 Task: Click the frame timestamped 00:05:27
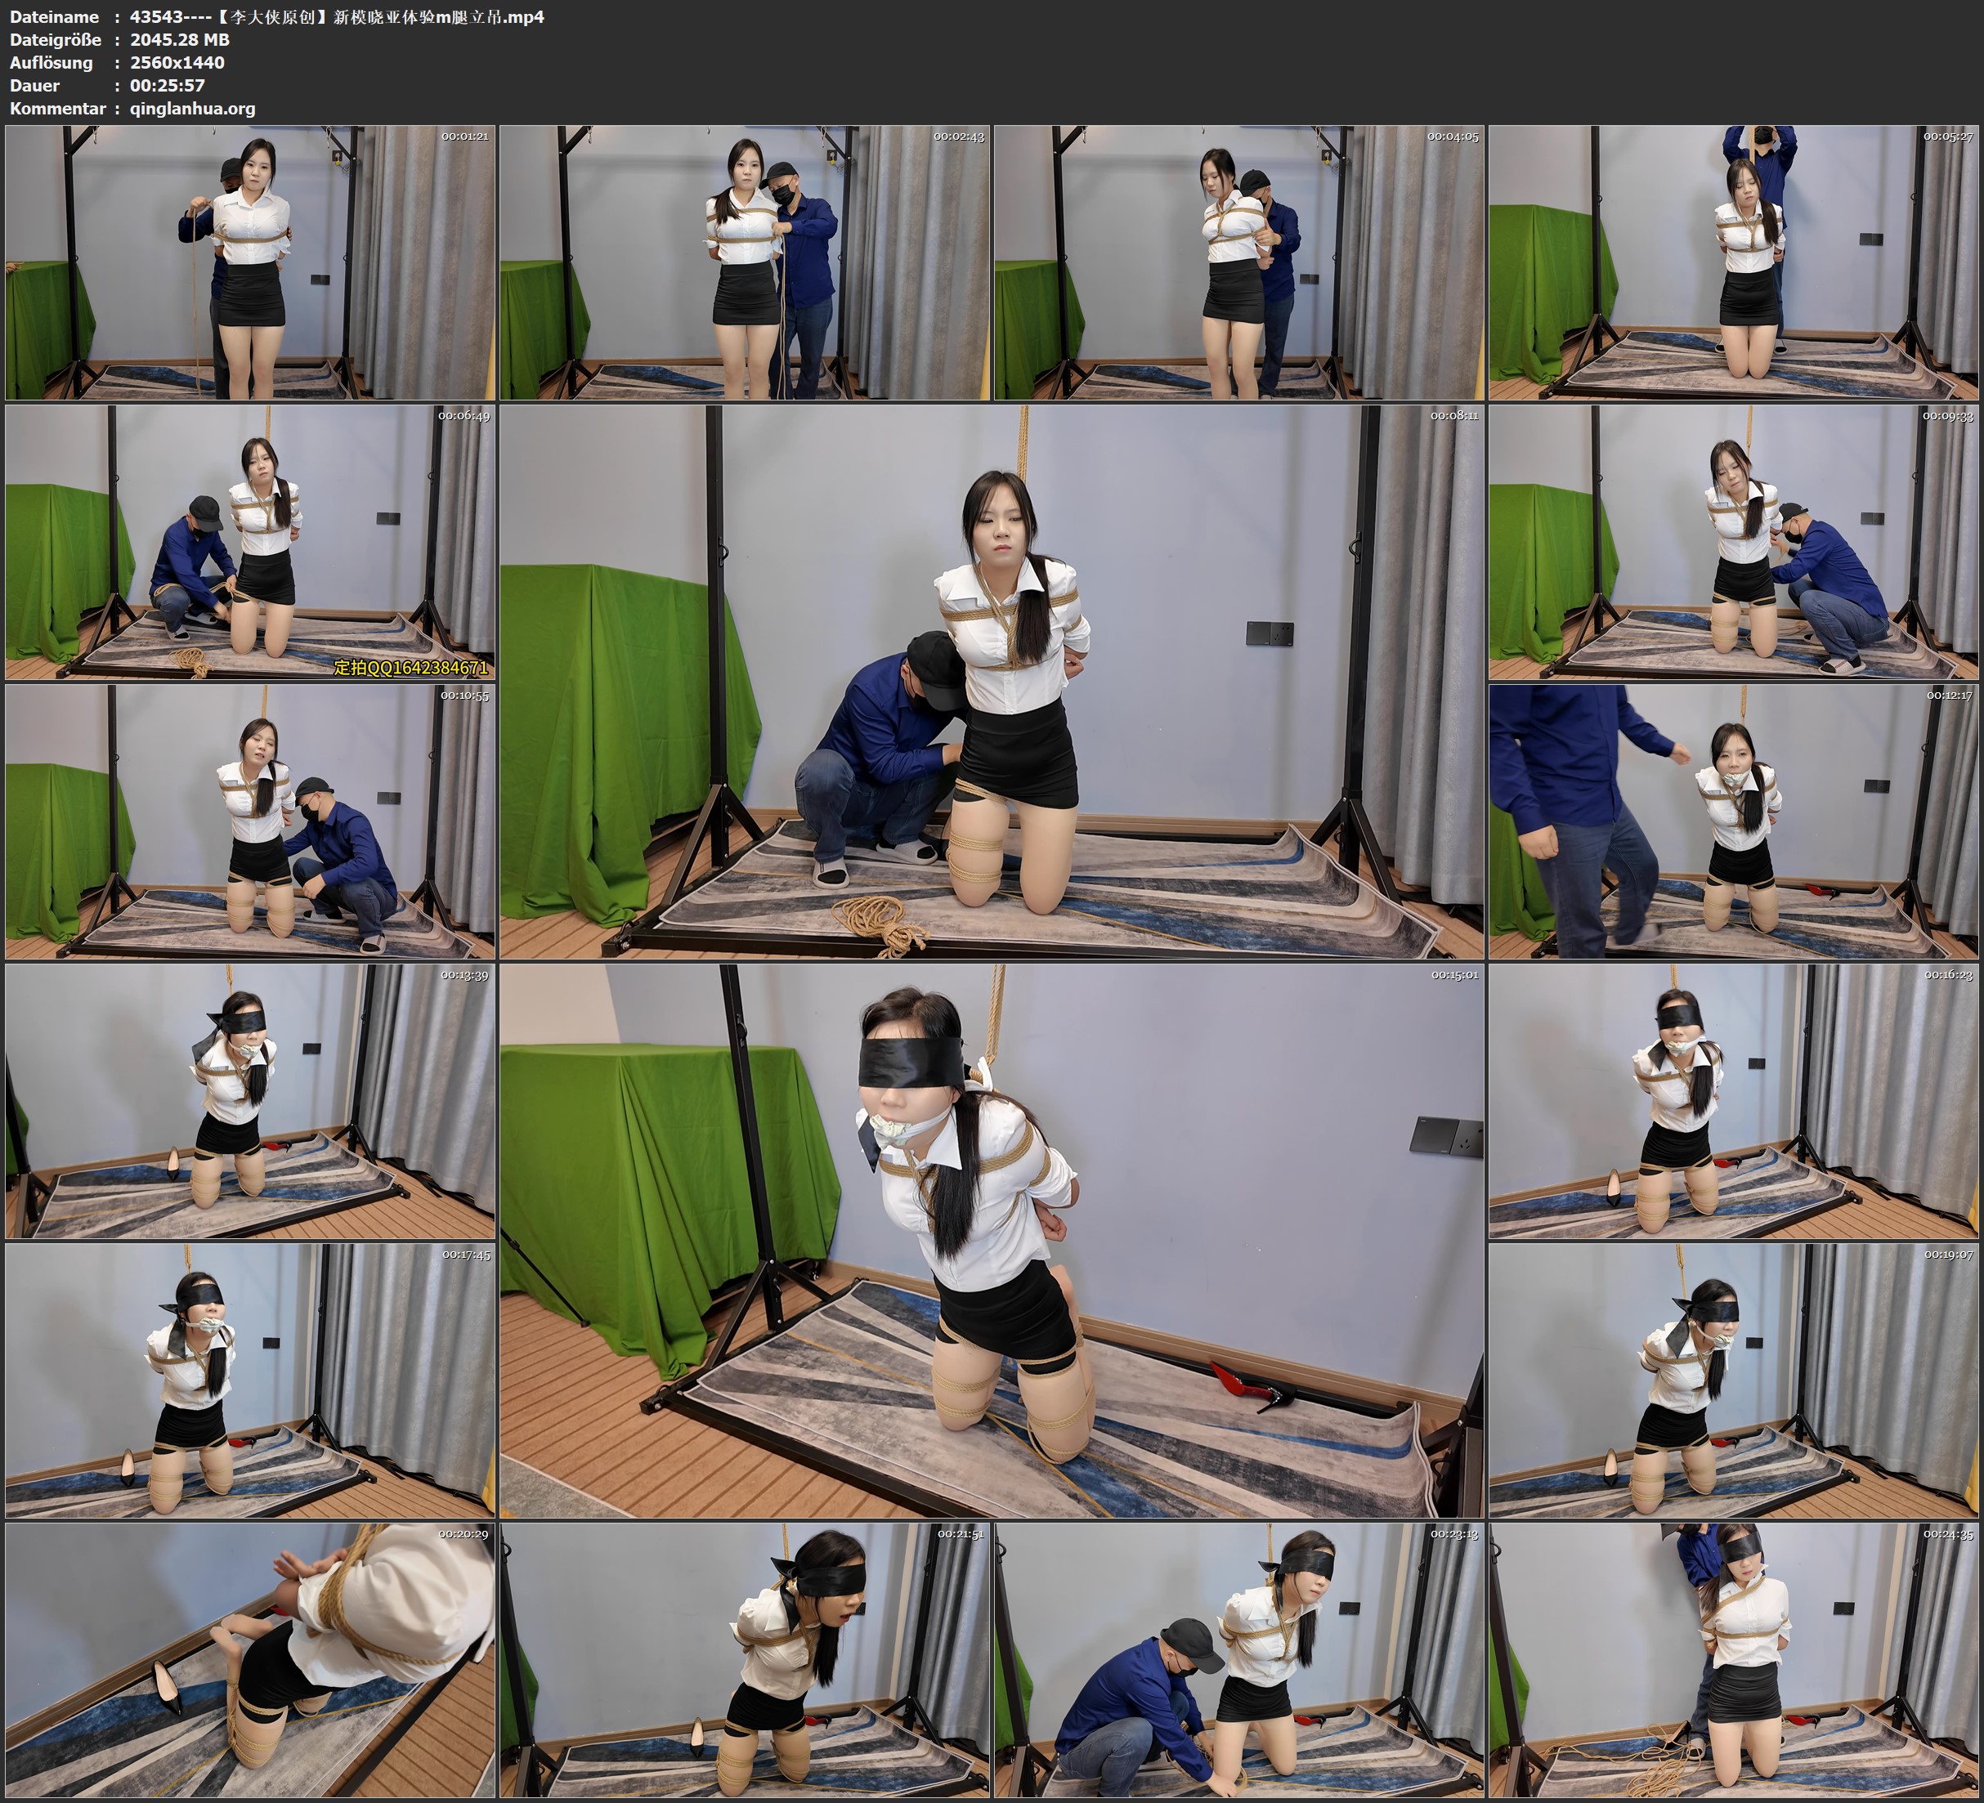pyautogui.click(x=1732, y=263)
